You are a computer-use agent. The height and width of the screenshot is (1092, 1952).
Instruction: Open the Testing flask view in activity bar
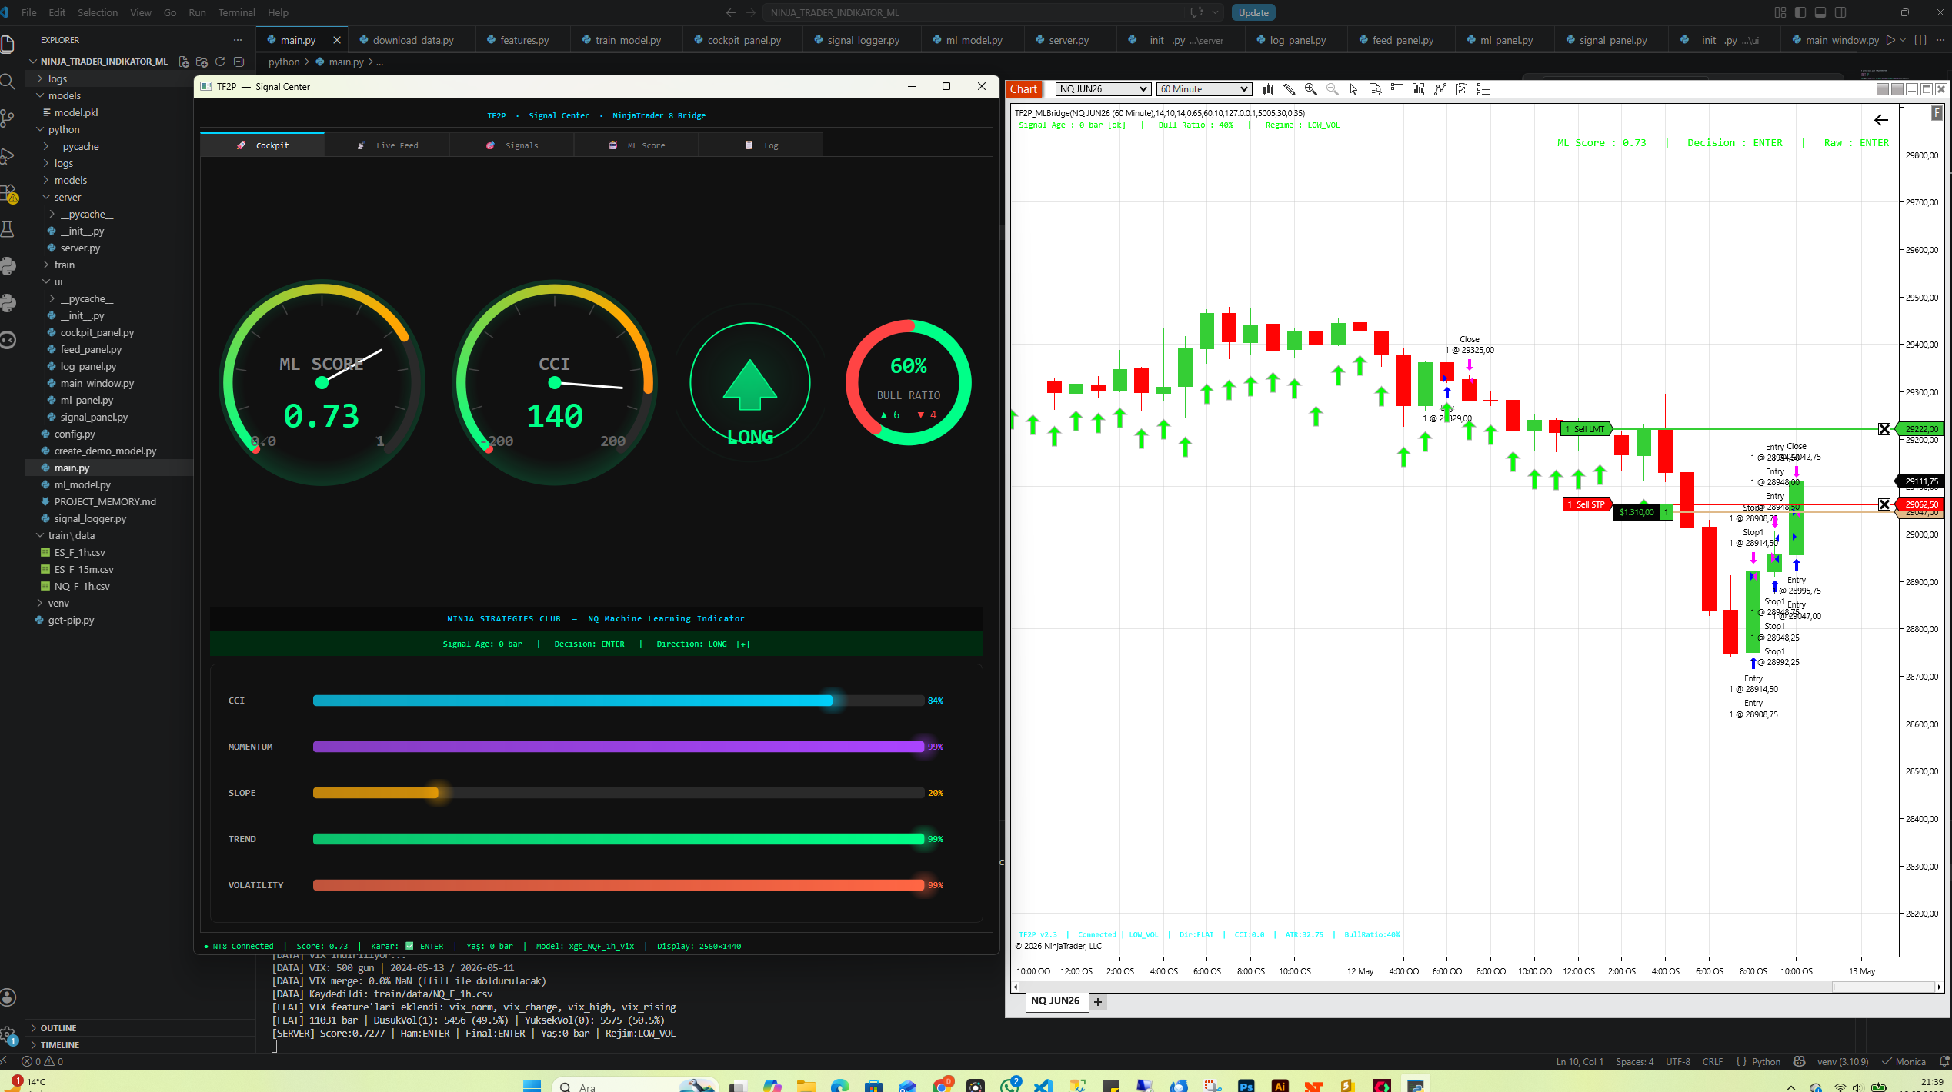(x=8, y=229)
